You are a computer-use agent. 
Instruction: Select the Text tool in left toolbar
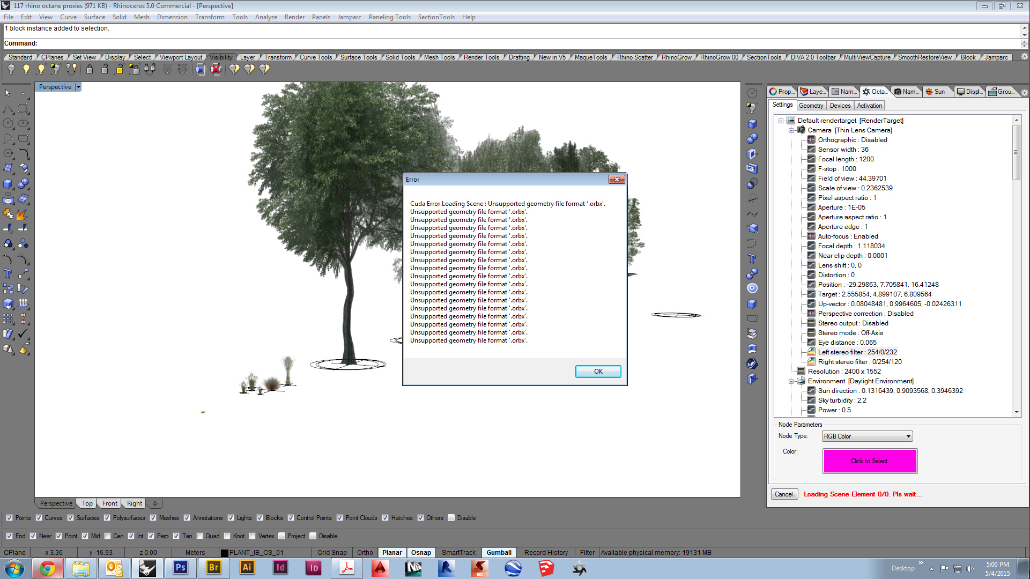[8, 274]
